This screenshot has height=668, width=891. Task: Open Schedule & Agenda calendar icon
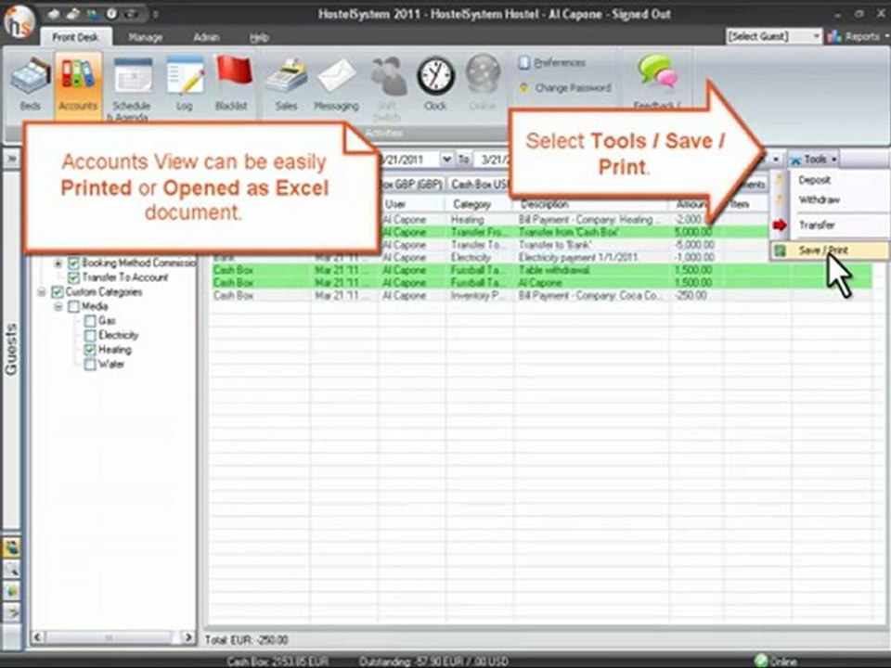pyautogui.click(x=133, y=75)
